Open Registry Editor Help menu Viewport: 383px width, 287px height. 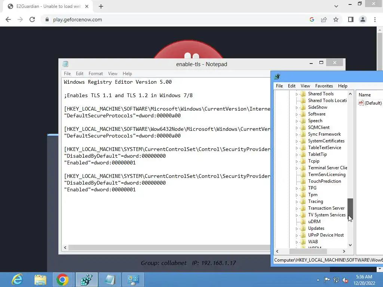[343, 86]
